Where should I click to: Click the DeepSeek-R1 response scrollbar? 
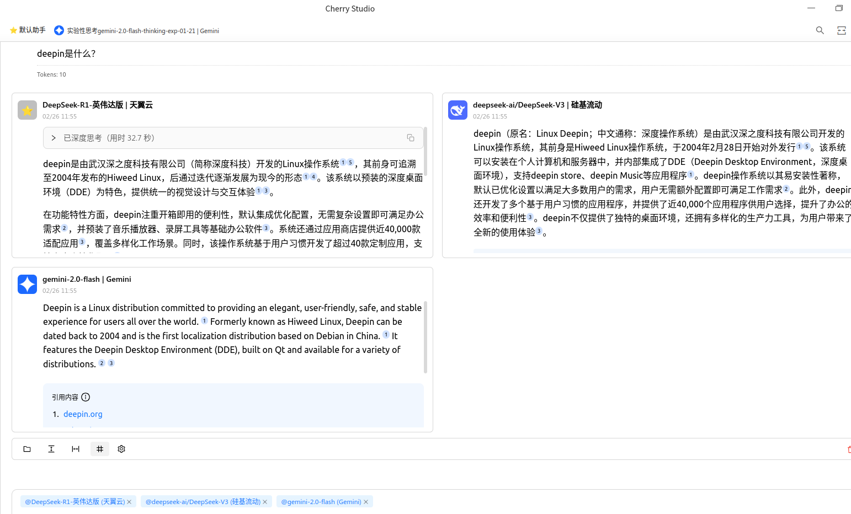tap(425, 152)
